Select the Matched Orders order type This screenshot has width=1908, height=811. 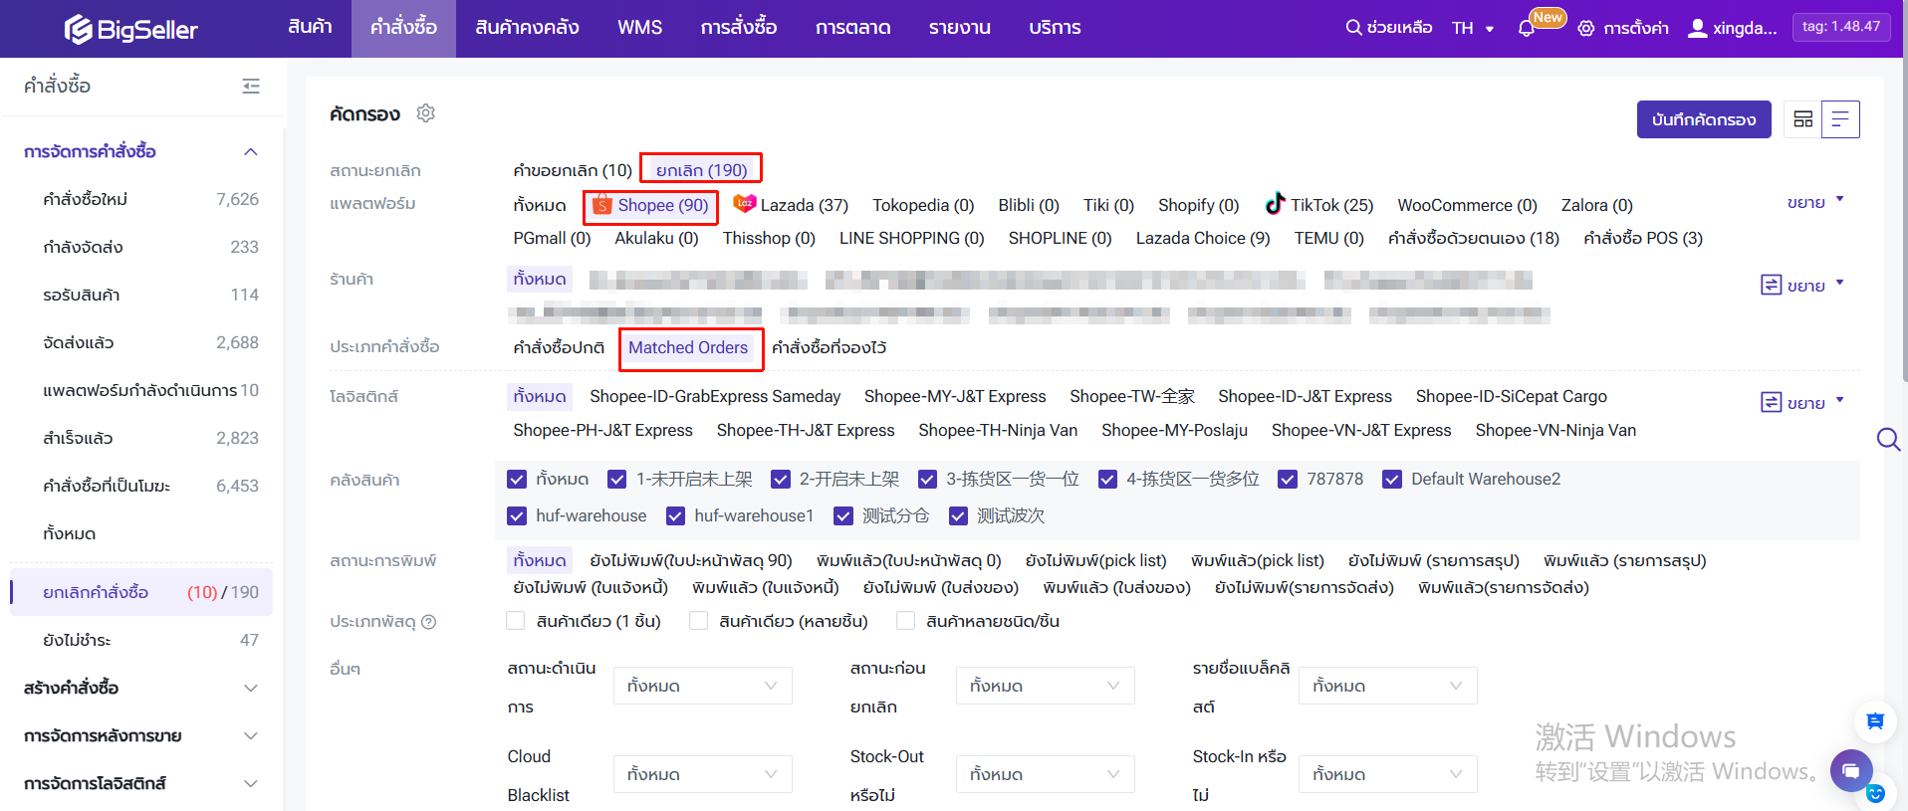point(688,347)
